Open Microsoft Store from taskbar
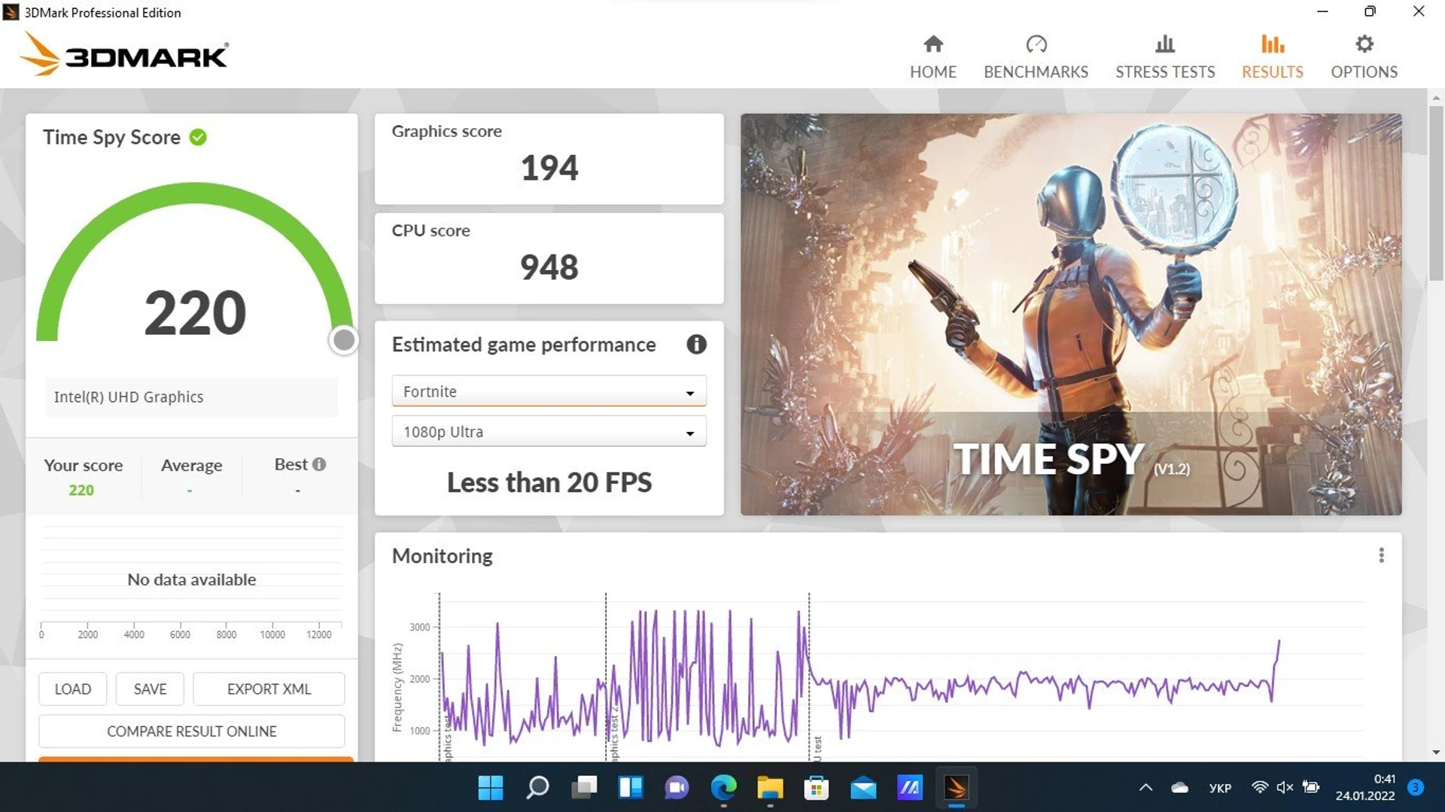 coord(817,787)
